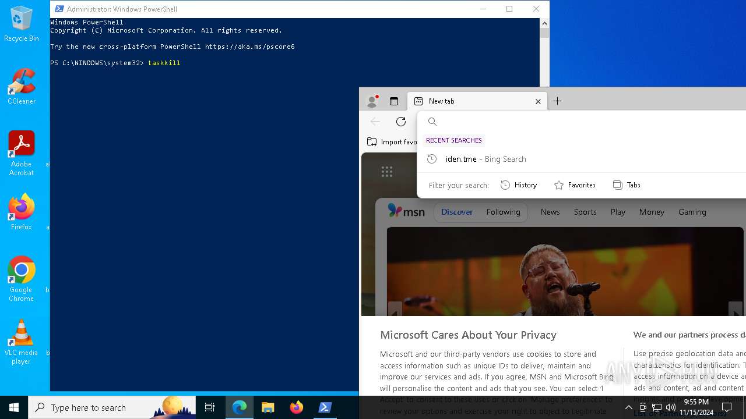Click the taskkill command text in PowerShell
The image size is (746, 419).
(164, 63)
